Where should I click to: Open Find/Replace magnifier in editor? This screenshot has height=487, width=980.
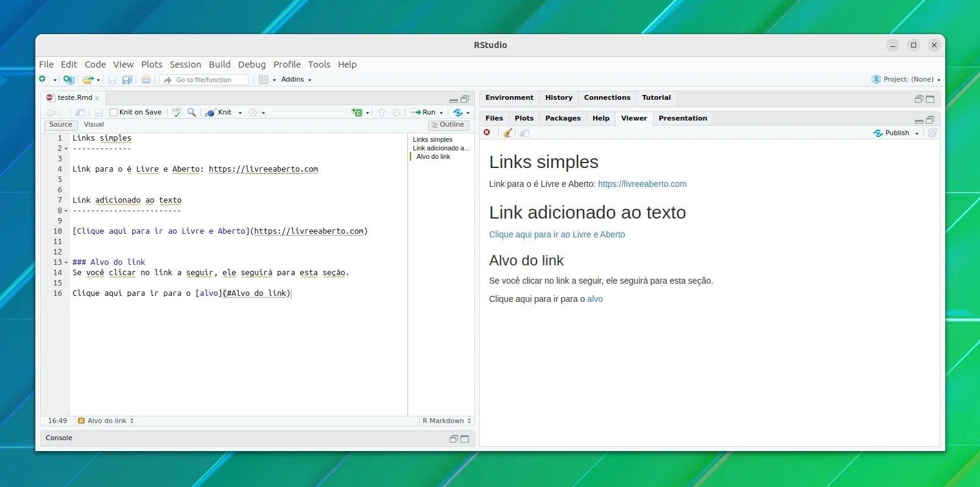(192, 113)
